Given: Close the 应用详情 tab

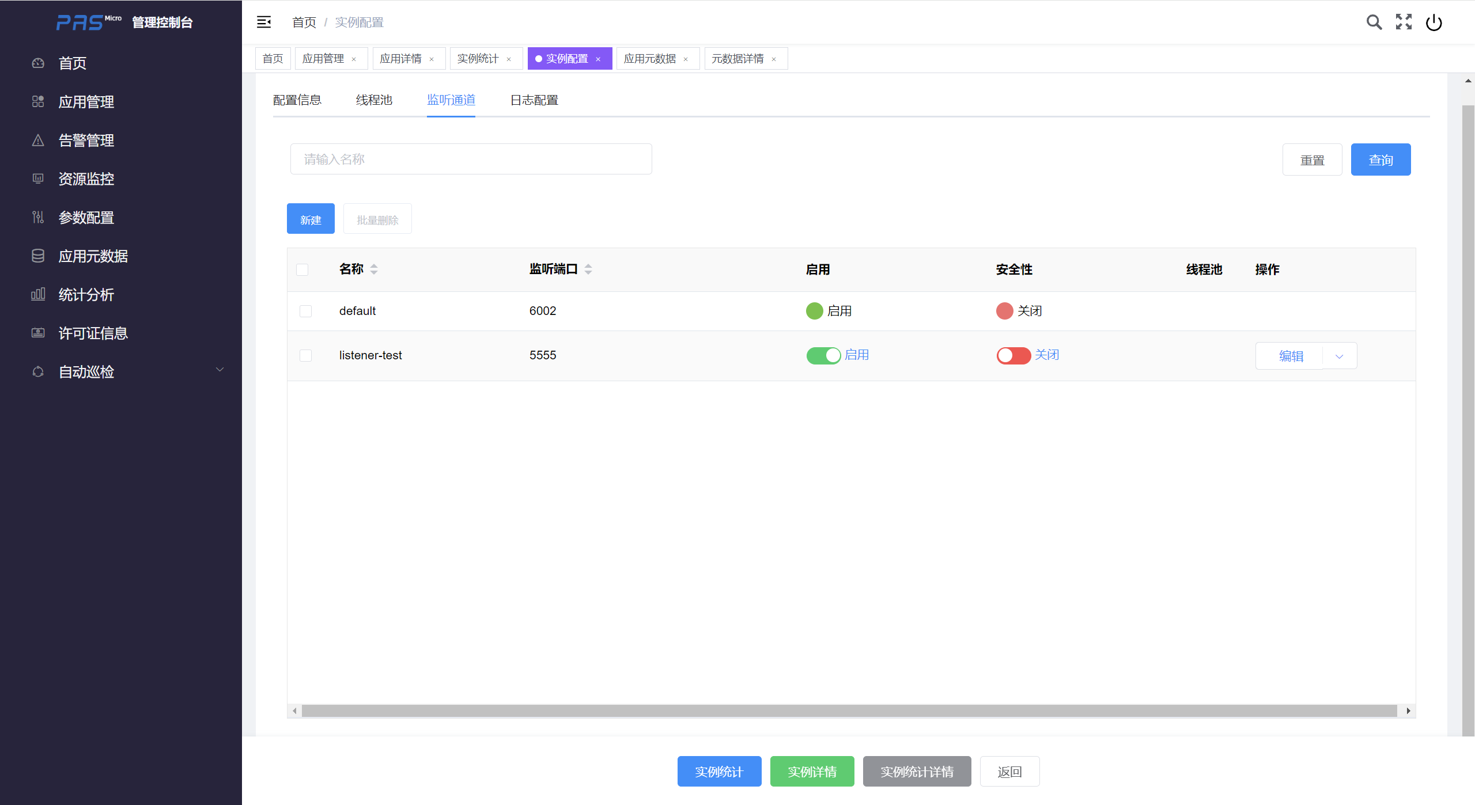Looking at the screenshot, I should click(432, 59).
